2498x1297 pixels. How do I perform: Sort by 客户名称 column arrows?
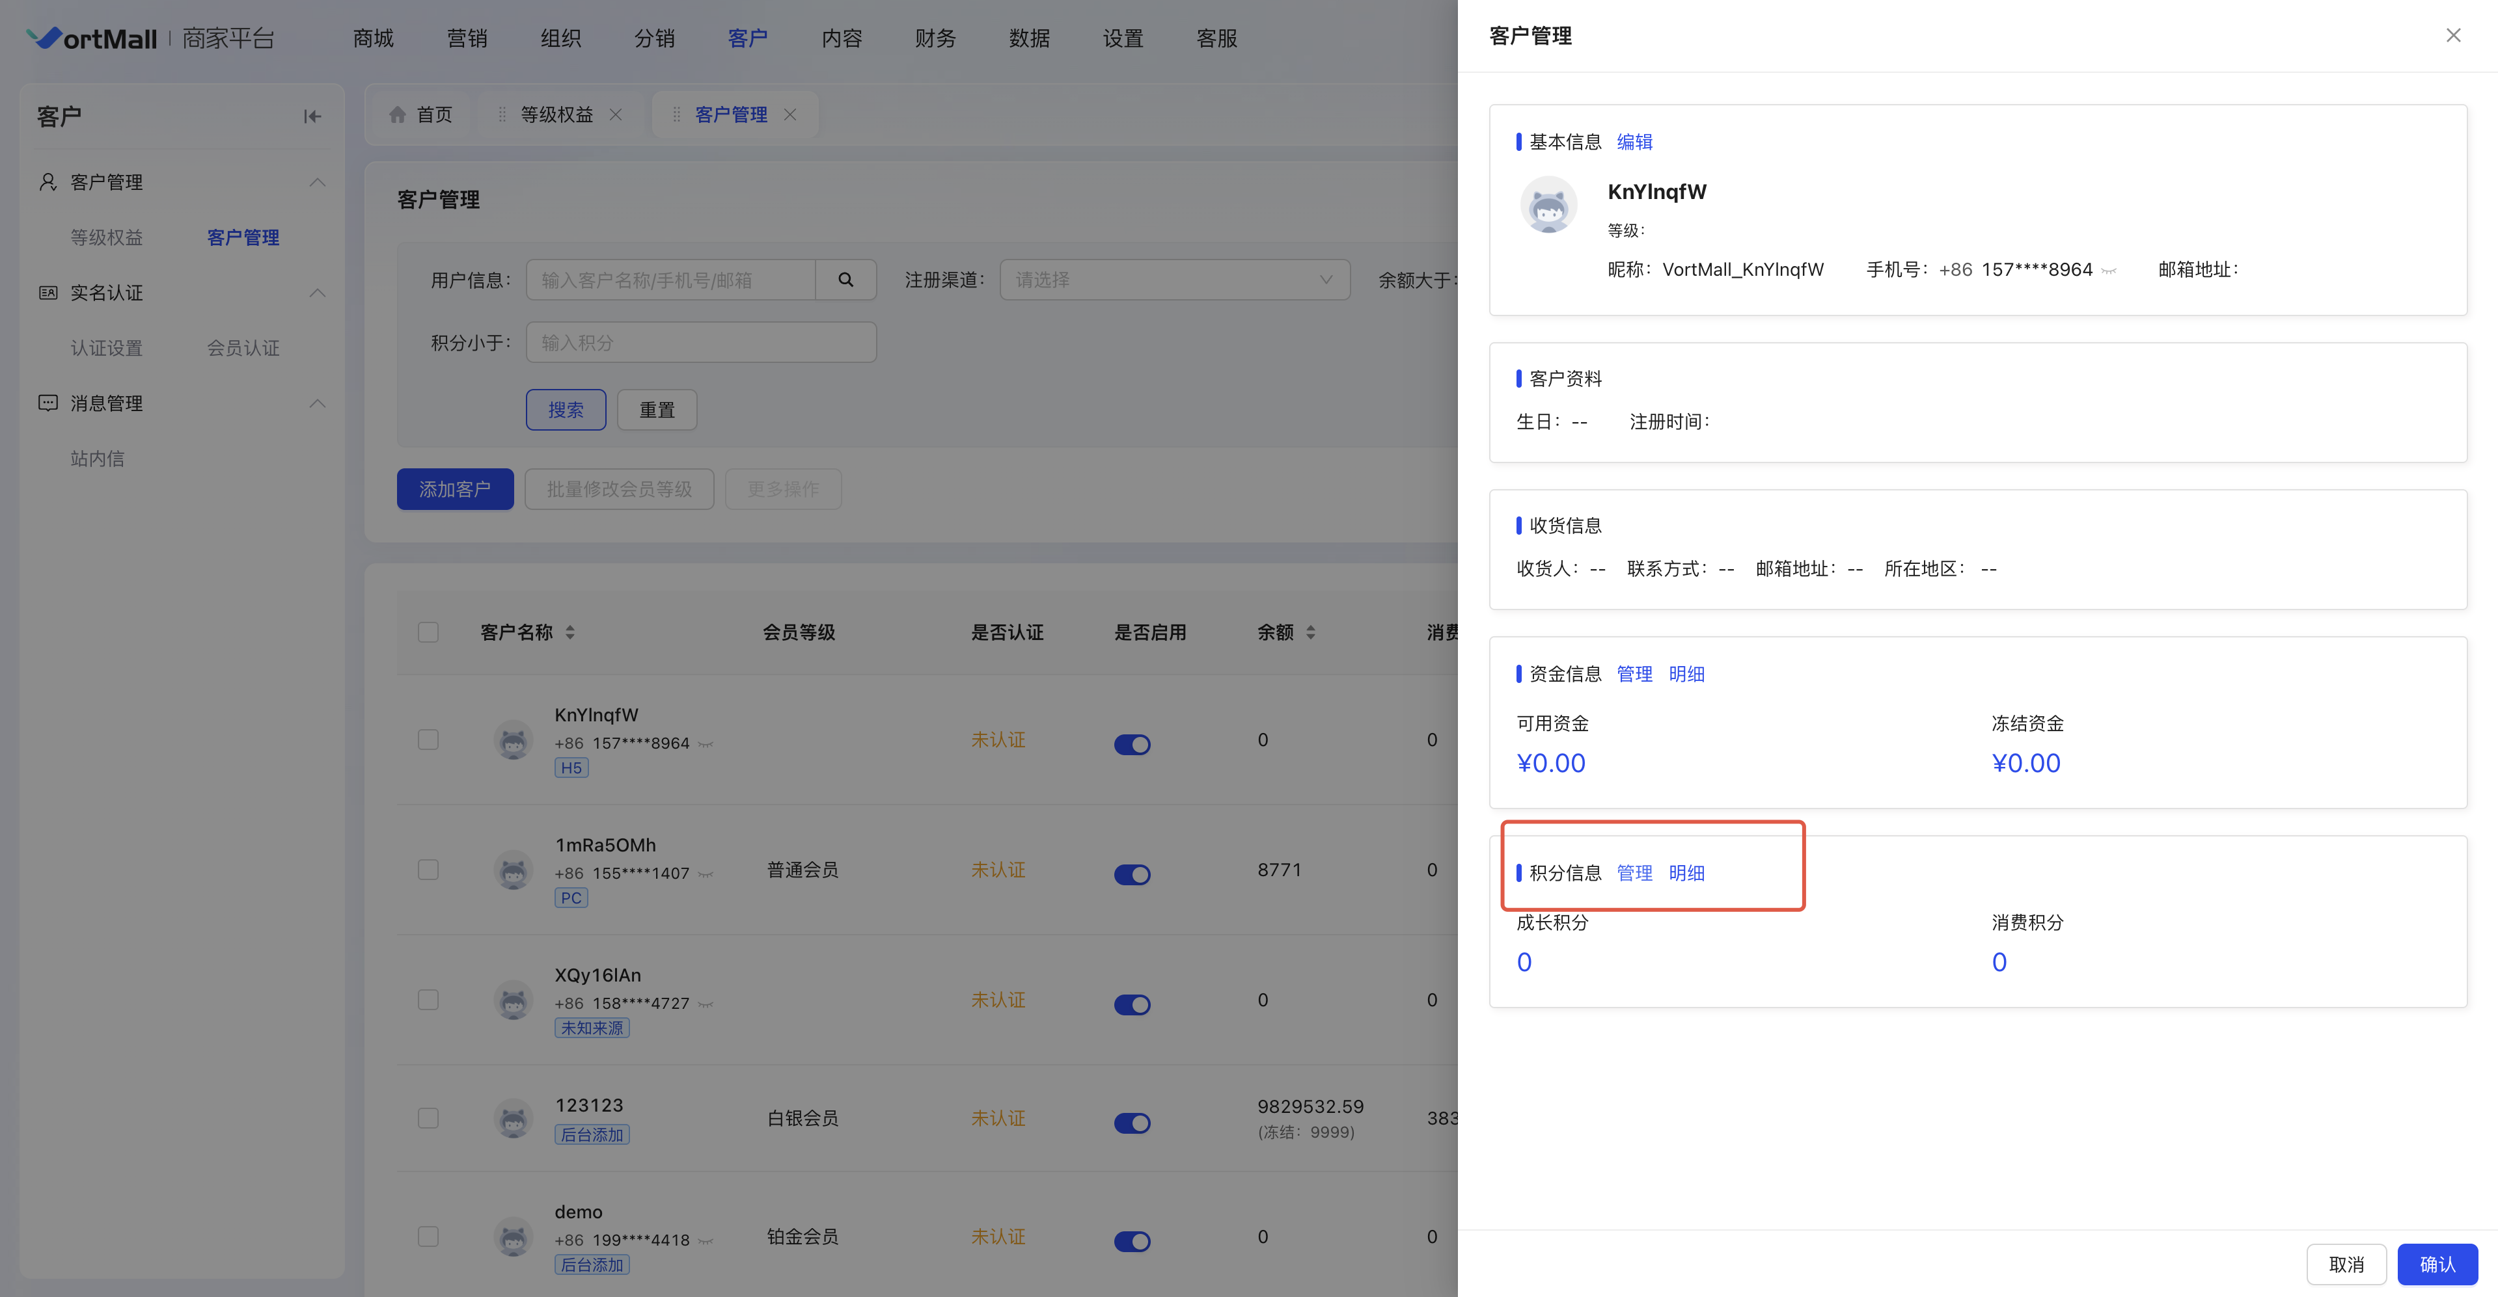click(570, 632)
